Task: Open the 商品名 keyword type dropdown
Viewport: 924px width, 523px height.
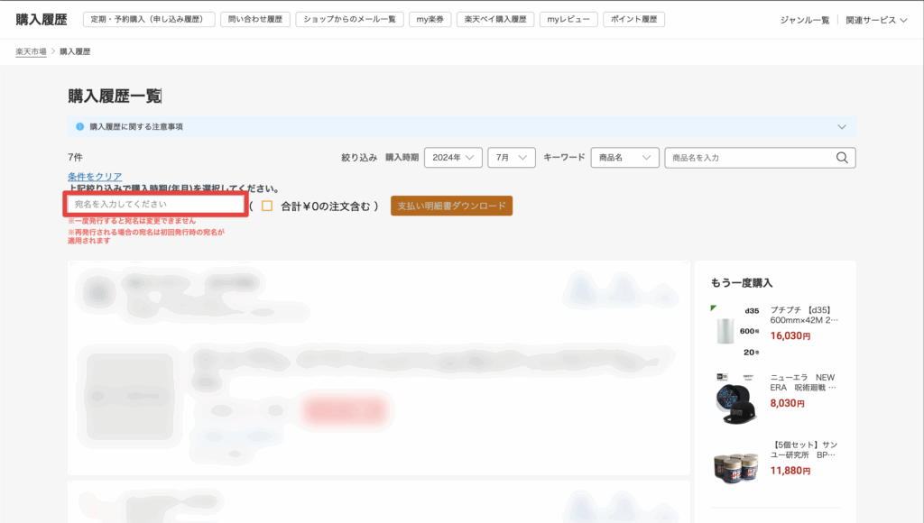Action: (x=624, y=158)
